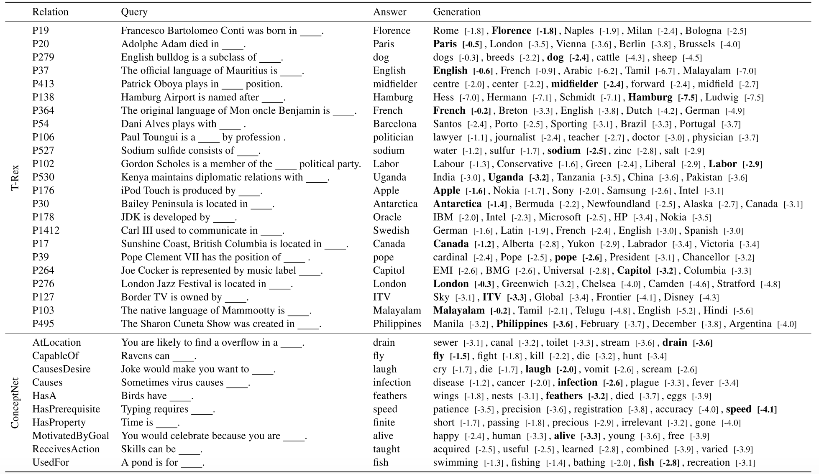This screenshot has width=819, height=474.
Task: Click generation 'Argentina' in the P495 row
Action: click(x=750, y=324)
